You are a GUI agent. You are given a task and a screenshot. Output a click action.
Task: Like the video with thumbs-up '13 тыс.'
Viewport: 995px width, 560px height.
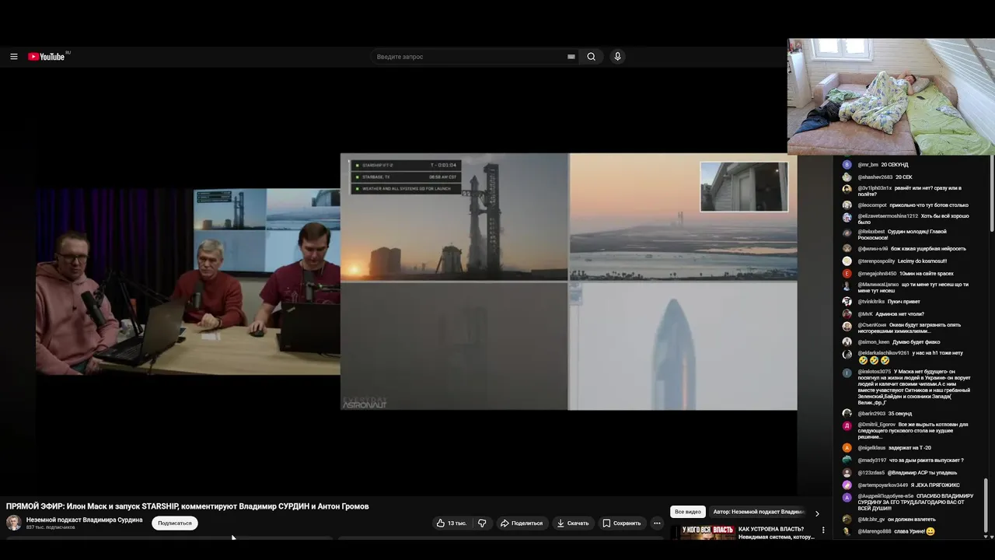(x=452, y=523)
